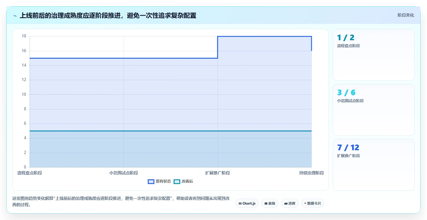Viewport: 427px width, 220px height.
Task: Click the y-axis value 6
Action: 25,124
